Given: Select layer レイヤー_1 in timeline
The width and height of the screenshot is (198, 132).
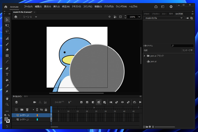Looking at the screenshot, I should pyautogui.click(x=24, y=119).
